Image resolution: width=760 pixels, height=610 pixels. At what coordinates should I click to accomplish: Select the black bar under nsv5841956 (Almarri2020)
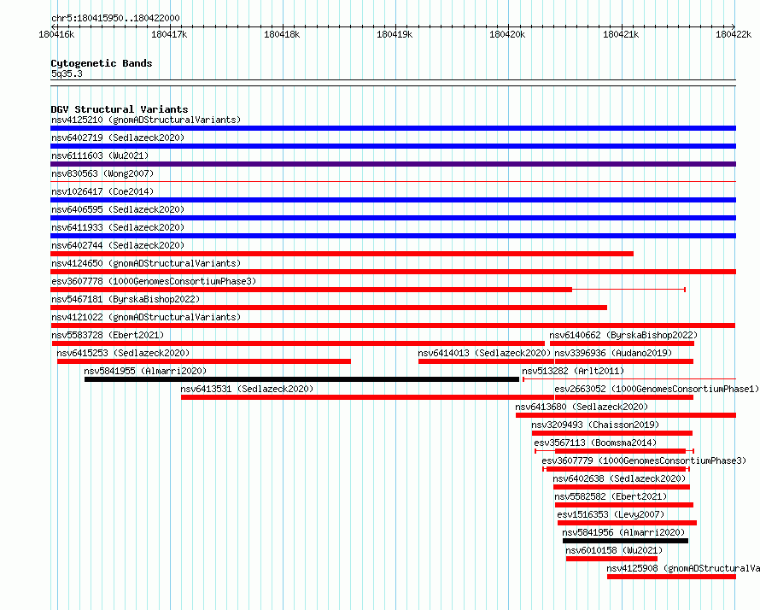(x=625, y=541)
